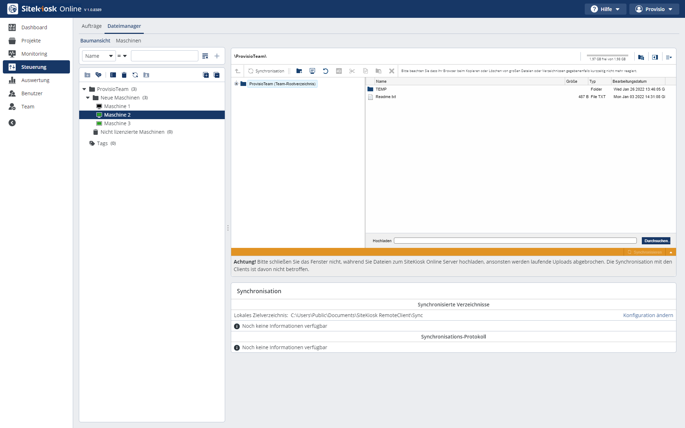Viewport: 685px width, 428px height.
Task: Open the Konfiguration ändern link
Action: pos(648,315)
